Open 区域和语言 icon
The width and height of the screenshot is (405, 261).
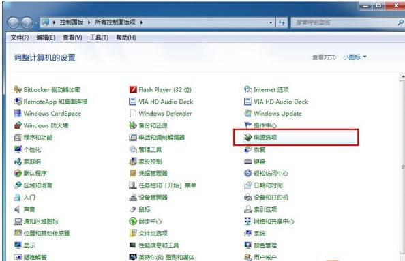tap(18, 185)
